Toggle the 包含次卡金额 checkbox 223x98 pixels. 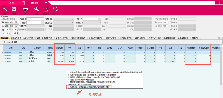tap(5, 42)
